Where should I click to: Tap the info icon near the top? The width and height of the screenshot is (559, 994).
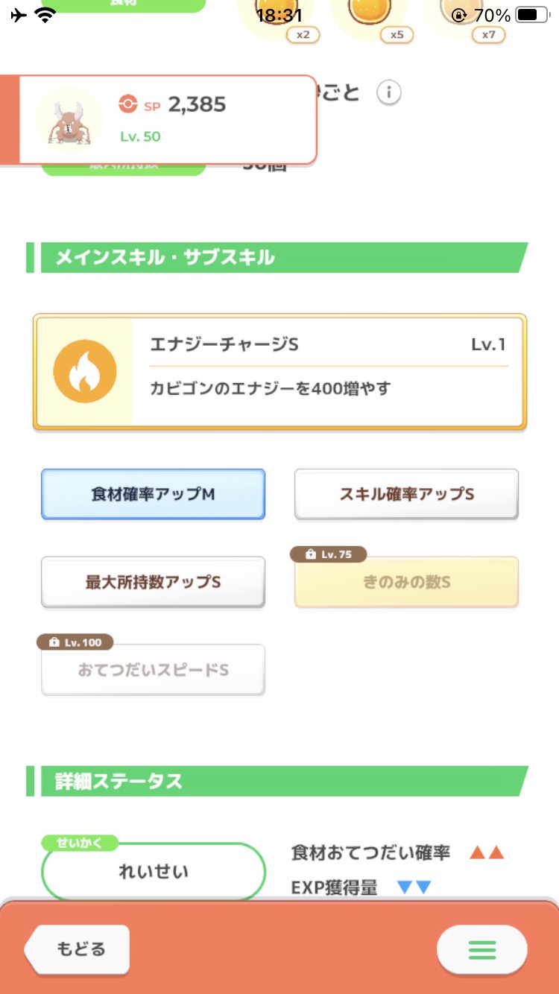click(x=388, y=93)
